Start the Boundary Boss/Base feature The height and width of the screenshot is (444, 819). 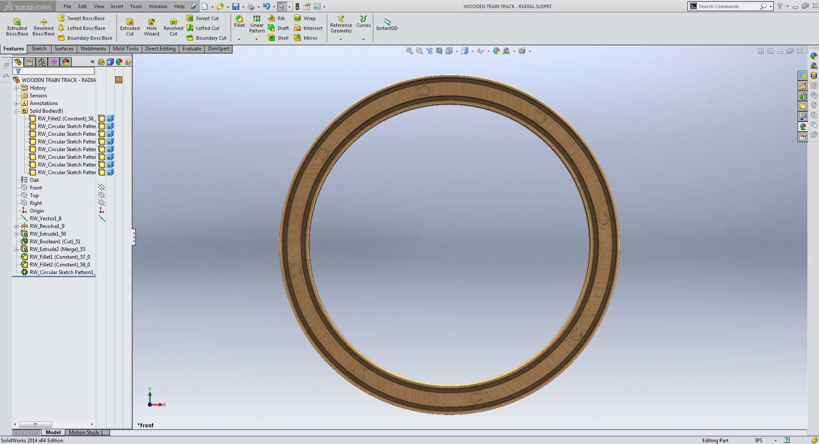click(x=85, y=38)
